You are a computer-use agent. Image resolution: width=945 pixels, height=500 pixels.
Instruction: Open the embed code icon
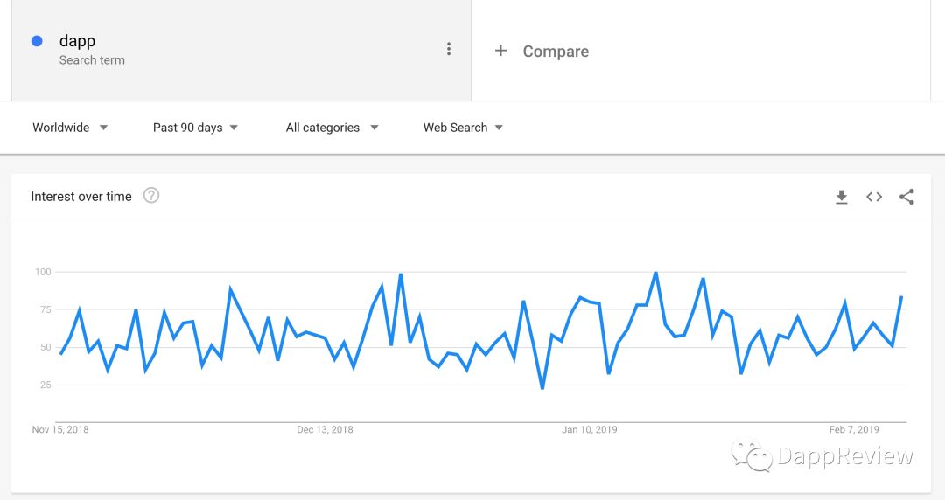(x=874, y=197)
